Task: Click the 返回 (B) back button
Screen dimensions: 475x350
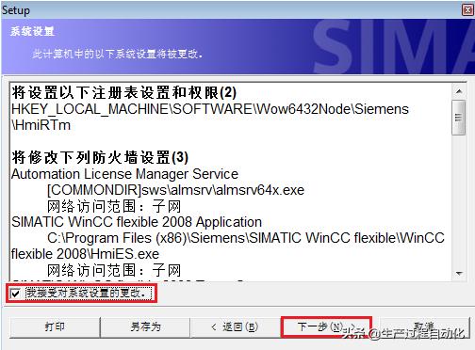Action: [235, 327]
